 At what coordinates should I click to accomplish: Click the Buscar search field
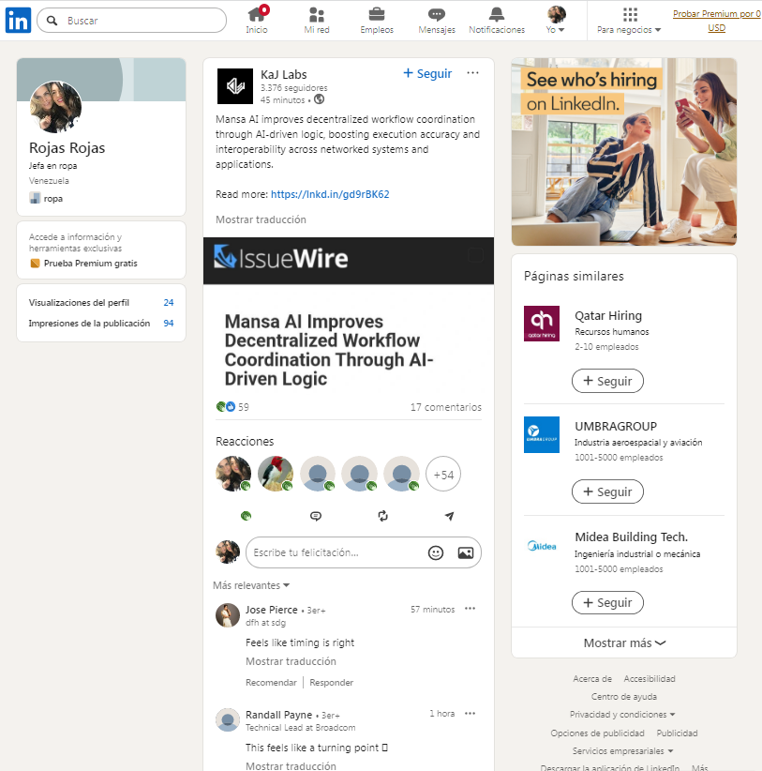(x=131, y=20)
